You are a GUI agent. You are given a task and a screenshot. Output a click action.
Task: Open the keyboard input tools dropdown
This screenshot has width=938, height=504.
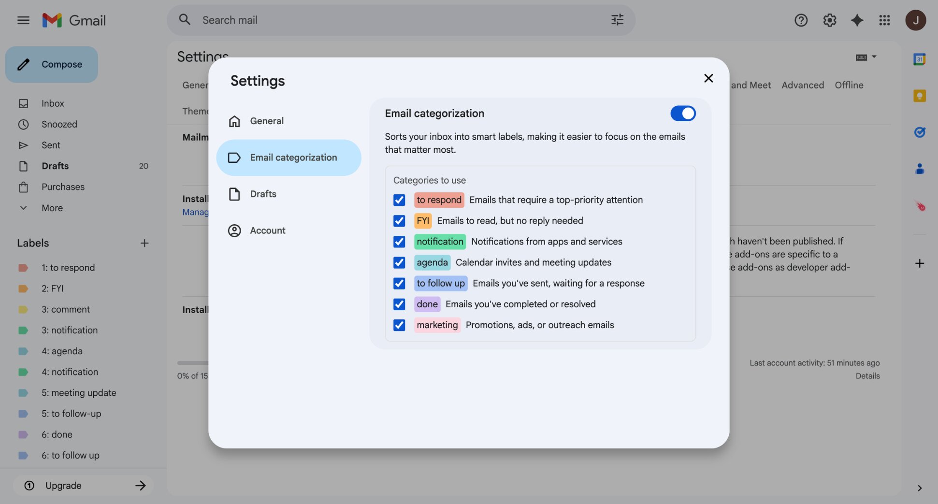point(866,57)
